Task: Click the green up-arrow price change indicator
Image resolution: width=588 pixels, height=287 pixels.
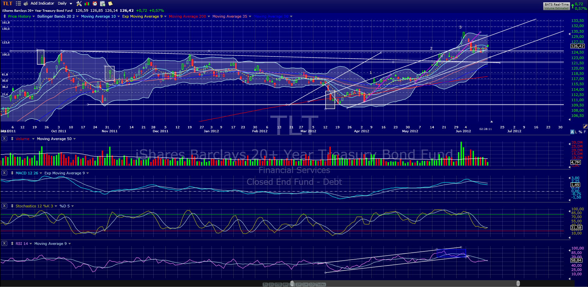Action: tap(573, 6)
